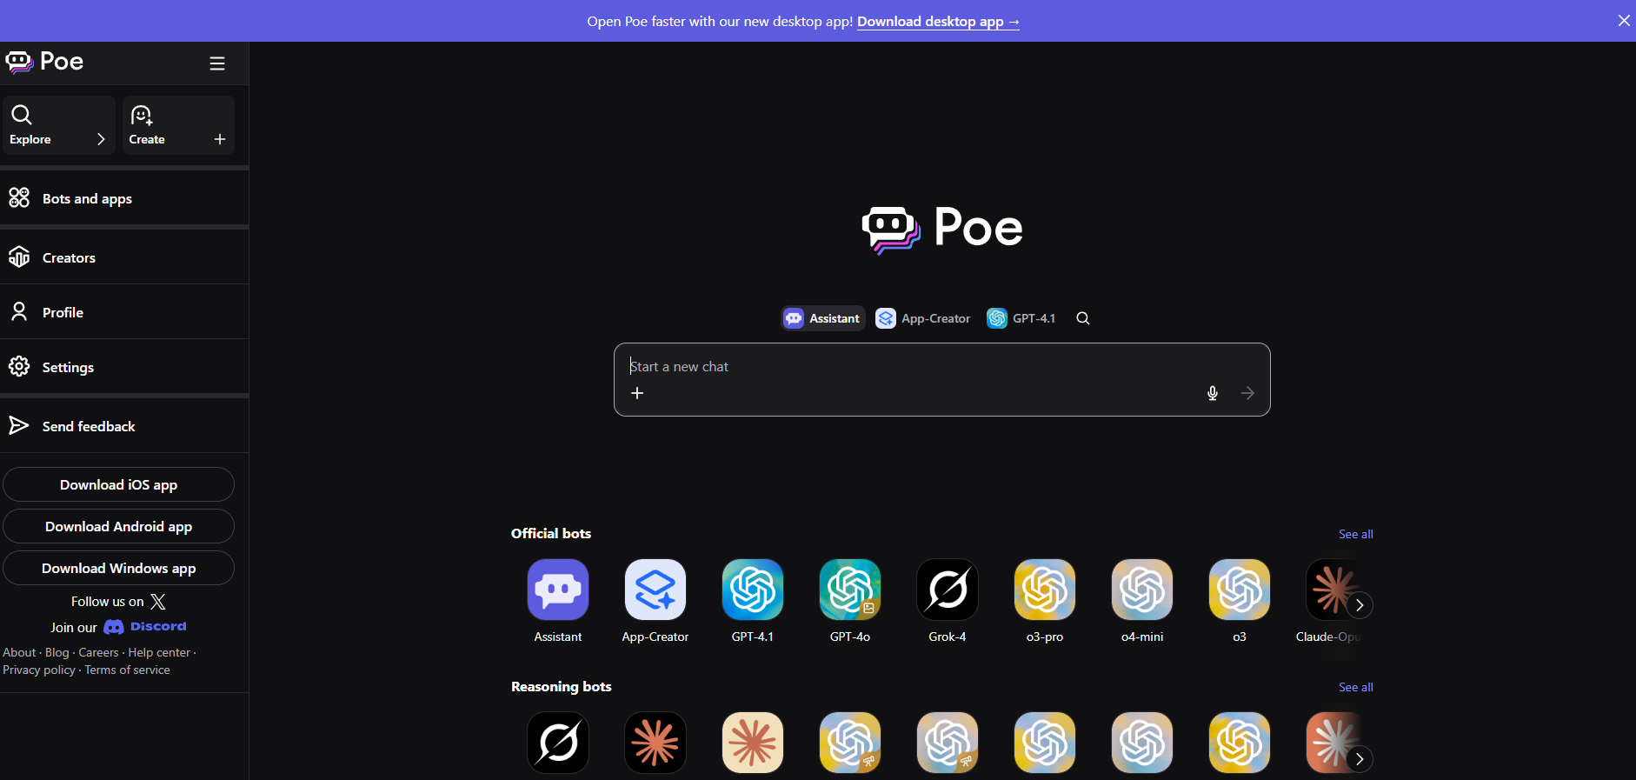Screen dimensions: 1636x780
Task: Open the o3 official bot
Action: (x=1240, y=601)
